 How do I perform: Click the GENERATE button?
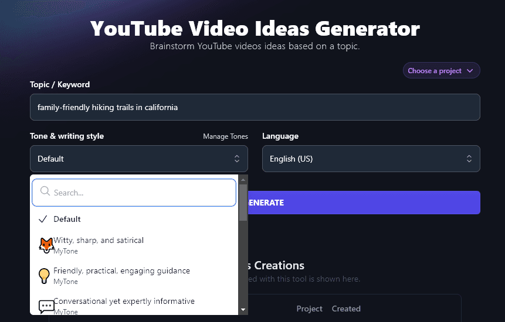pos(364,203)
